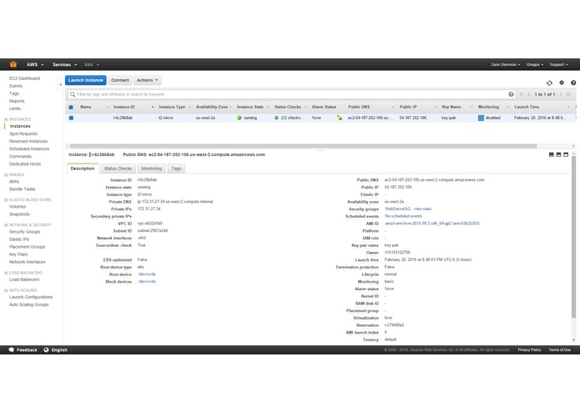
Task: Collapse the AUTO SCALING section
Action: point(6,290)
